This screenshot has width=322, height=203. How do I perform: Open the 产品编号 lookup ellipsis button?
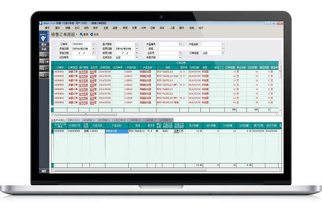pos(180,44)
